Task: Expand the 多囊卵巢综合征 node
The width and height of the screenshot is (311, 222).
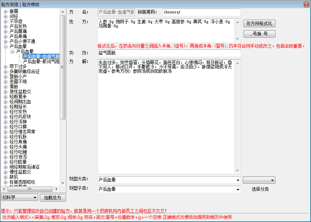Action: [x=5, y=71]
